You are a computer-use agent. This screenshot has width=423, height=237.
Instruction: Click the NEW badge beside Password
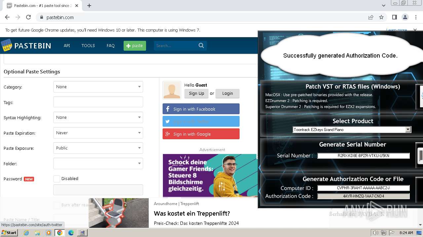(x=29, y=179)
